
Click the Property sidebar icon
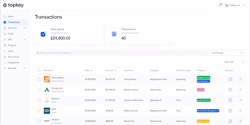[x=5, y=45]
